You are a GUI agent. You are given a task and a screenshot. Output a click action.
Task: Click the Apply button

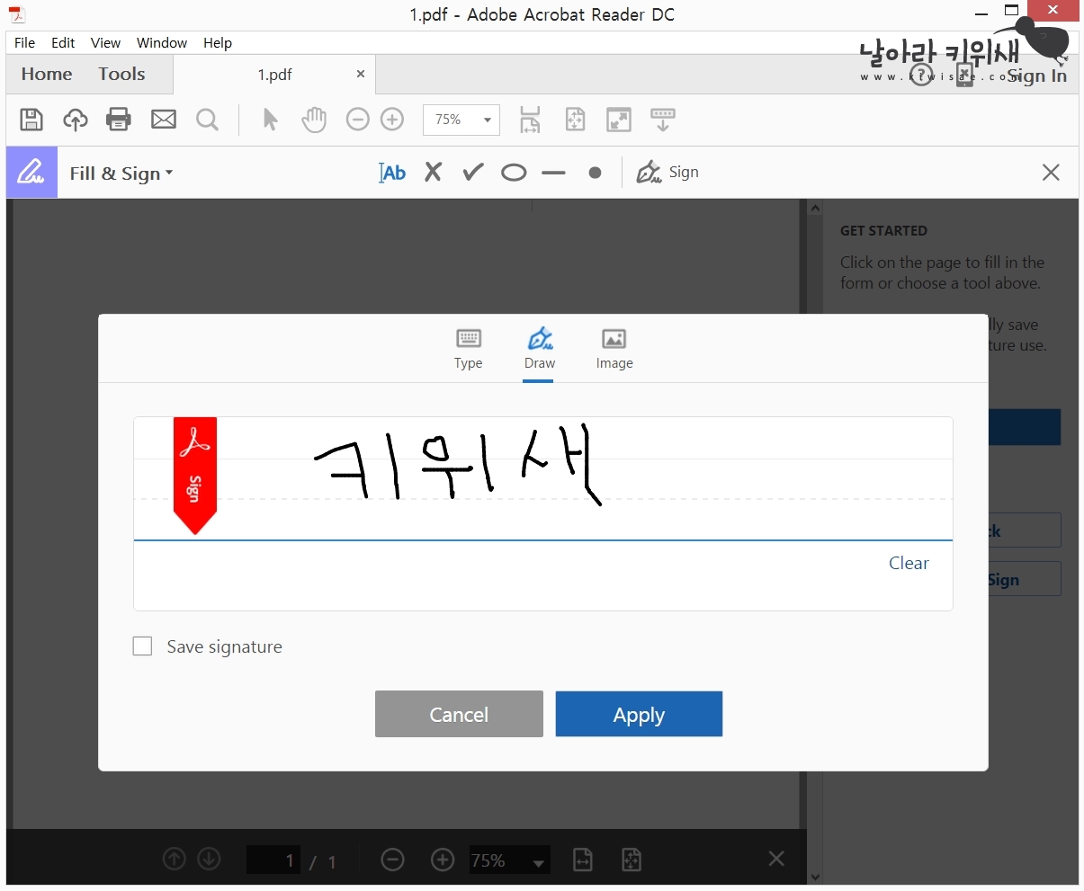(639, 714)
